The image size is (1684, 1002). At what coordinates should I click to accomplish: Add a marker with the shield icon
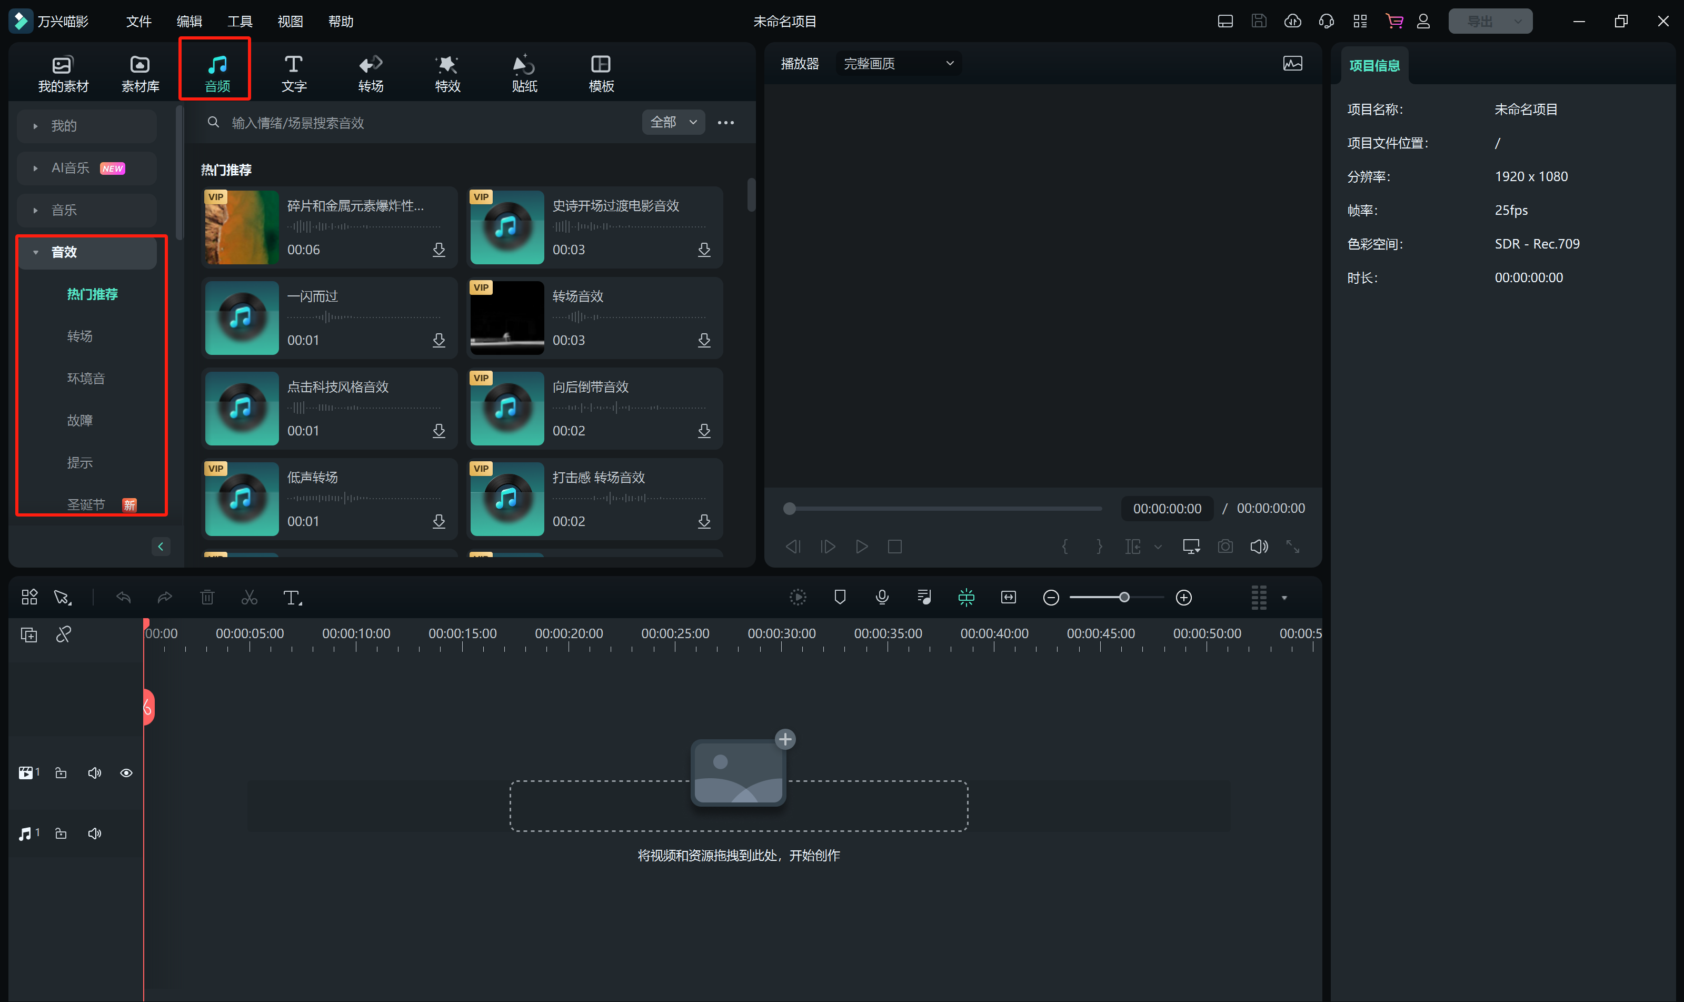tap(840, 598)
